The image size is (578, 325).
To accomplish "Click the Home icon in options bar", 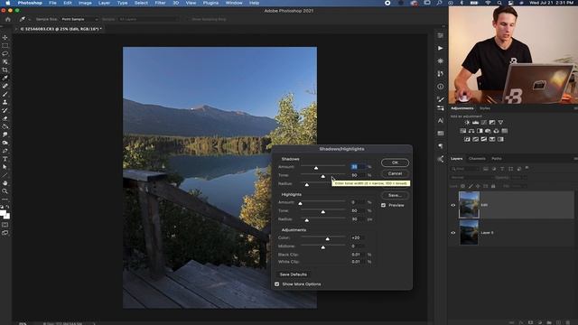I will (x=8, y=19).
